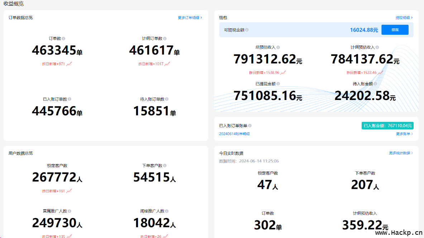424x238 pixels.
Task: Click trend icon under 总预估收入
Action: 283,73
